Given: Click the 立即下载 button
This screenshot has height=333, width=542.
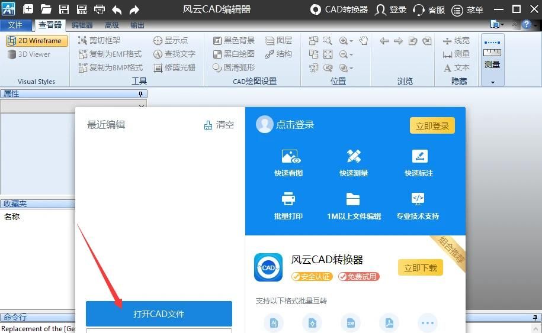Looking at the screenshot, I should [x=421, y=268].
